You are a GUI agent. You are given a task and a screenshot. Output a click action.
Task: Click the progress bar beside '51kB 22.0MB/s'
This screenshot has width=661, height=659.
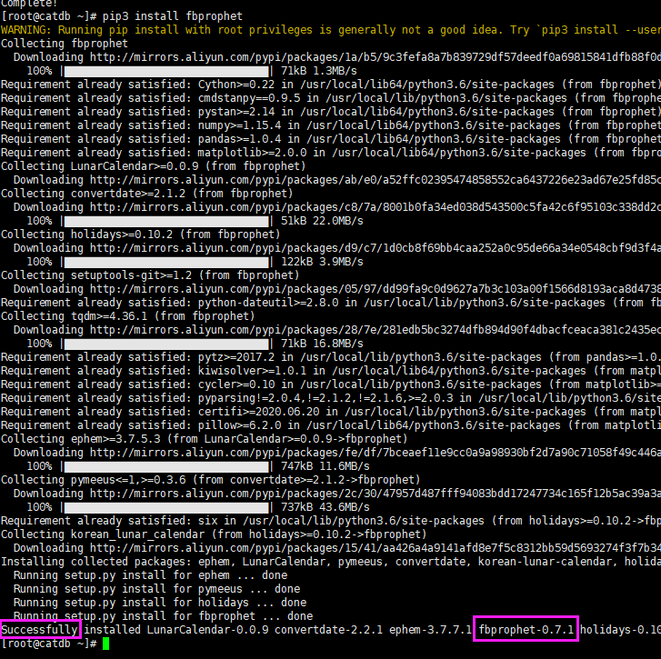(166, 221)
